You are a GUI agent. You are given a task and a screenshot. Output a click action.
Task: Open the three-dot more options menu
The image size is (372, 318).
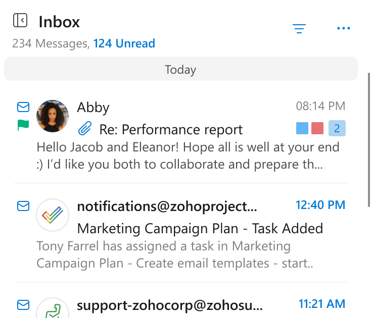coord(344,28)
